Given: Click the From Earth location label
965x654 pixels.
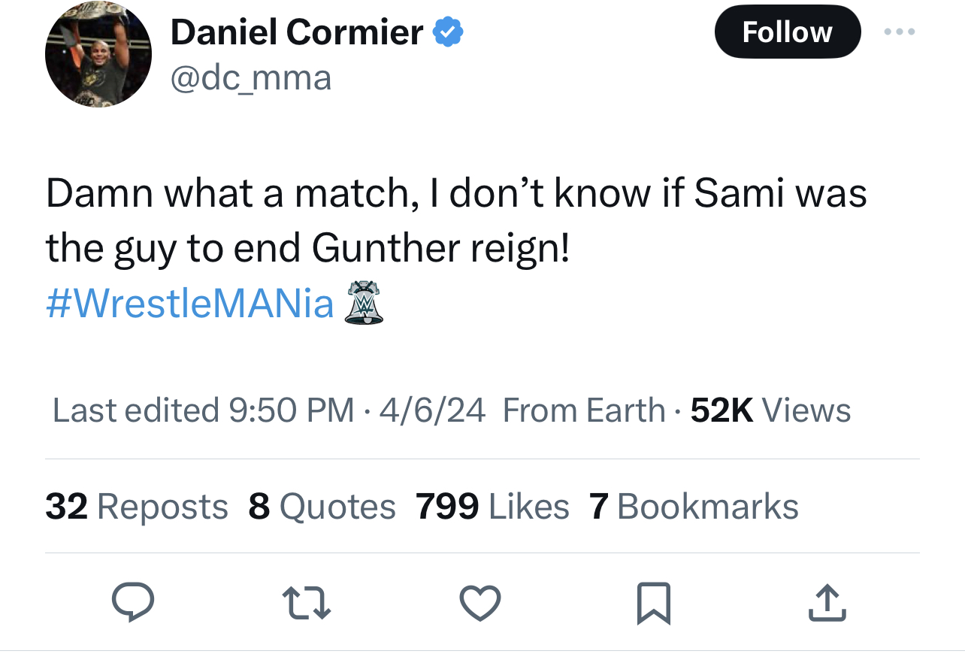Looking at the screenshot, I should point(584,410).
